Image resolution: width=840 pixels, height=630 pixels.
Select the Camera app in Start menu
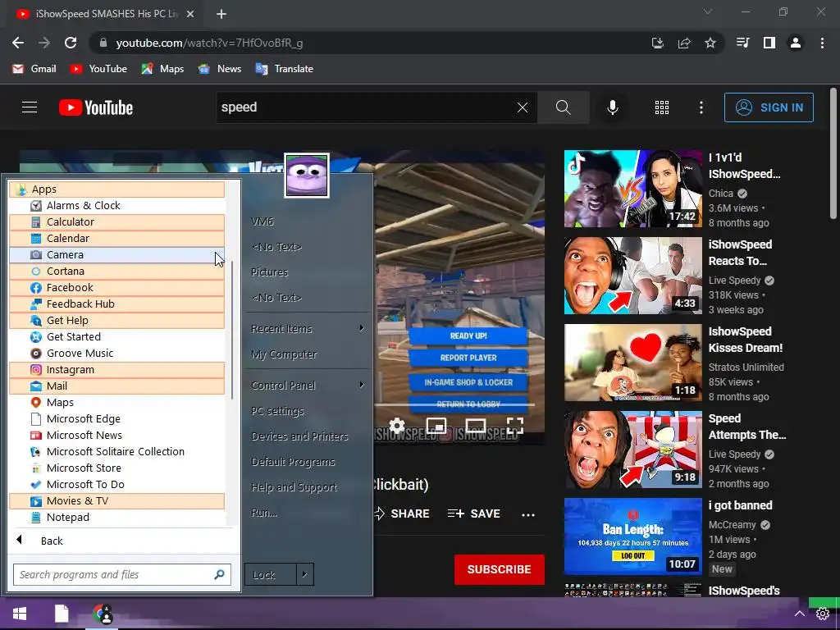click(116, 255)
